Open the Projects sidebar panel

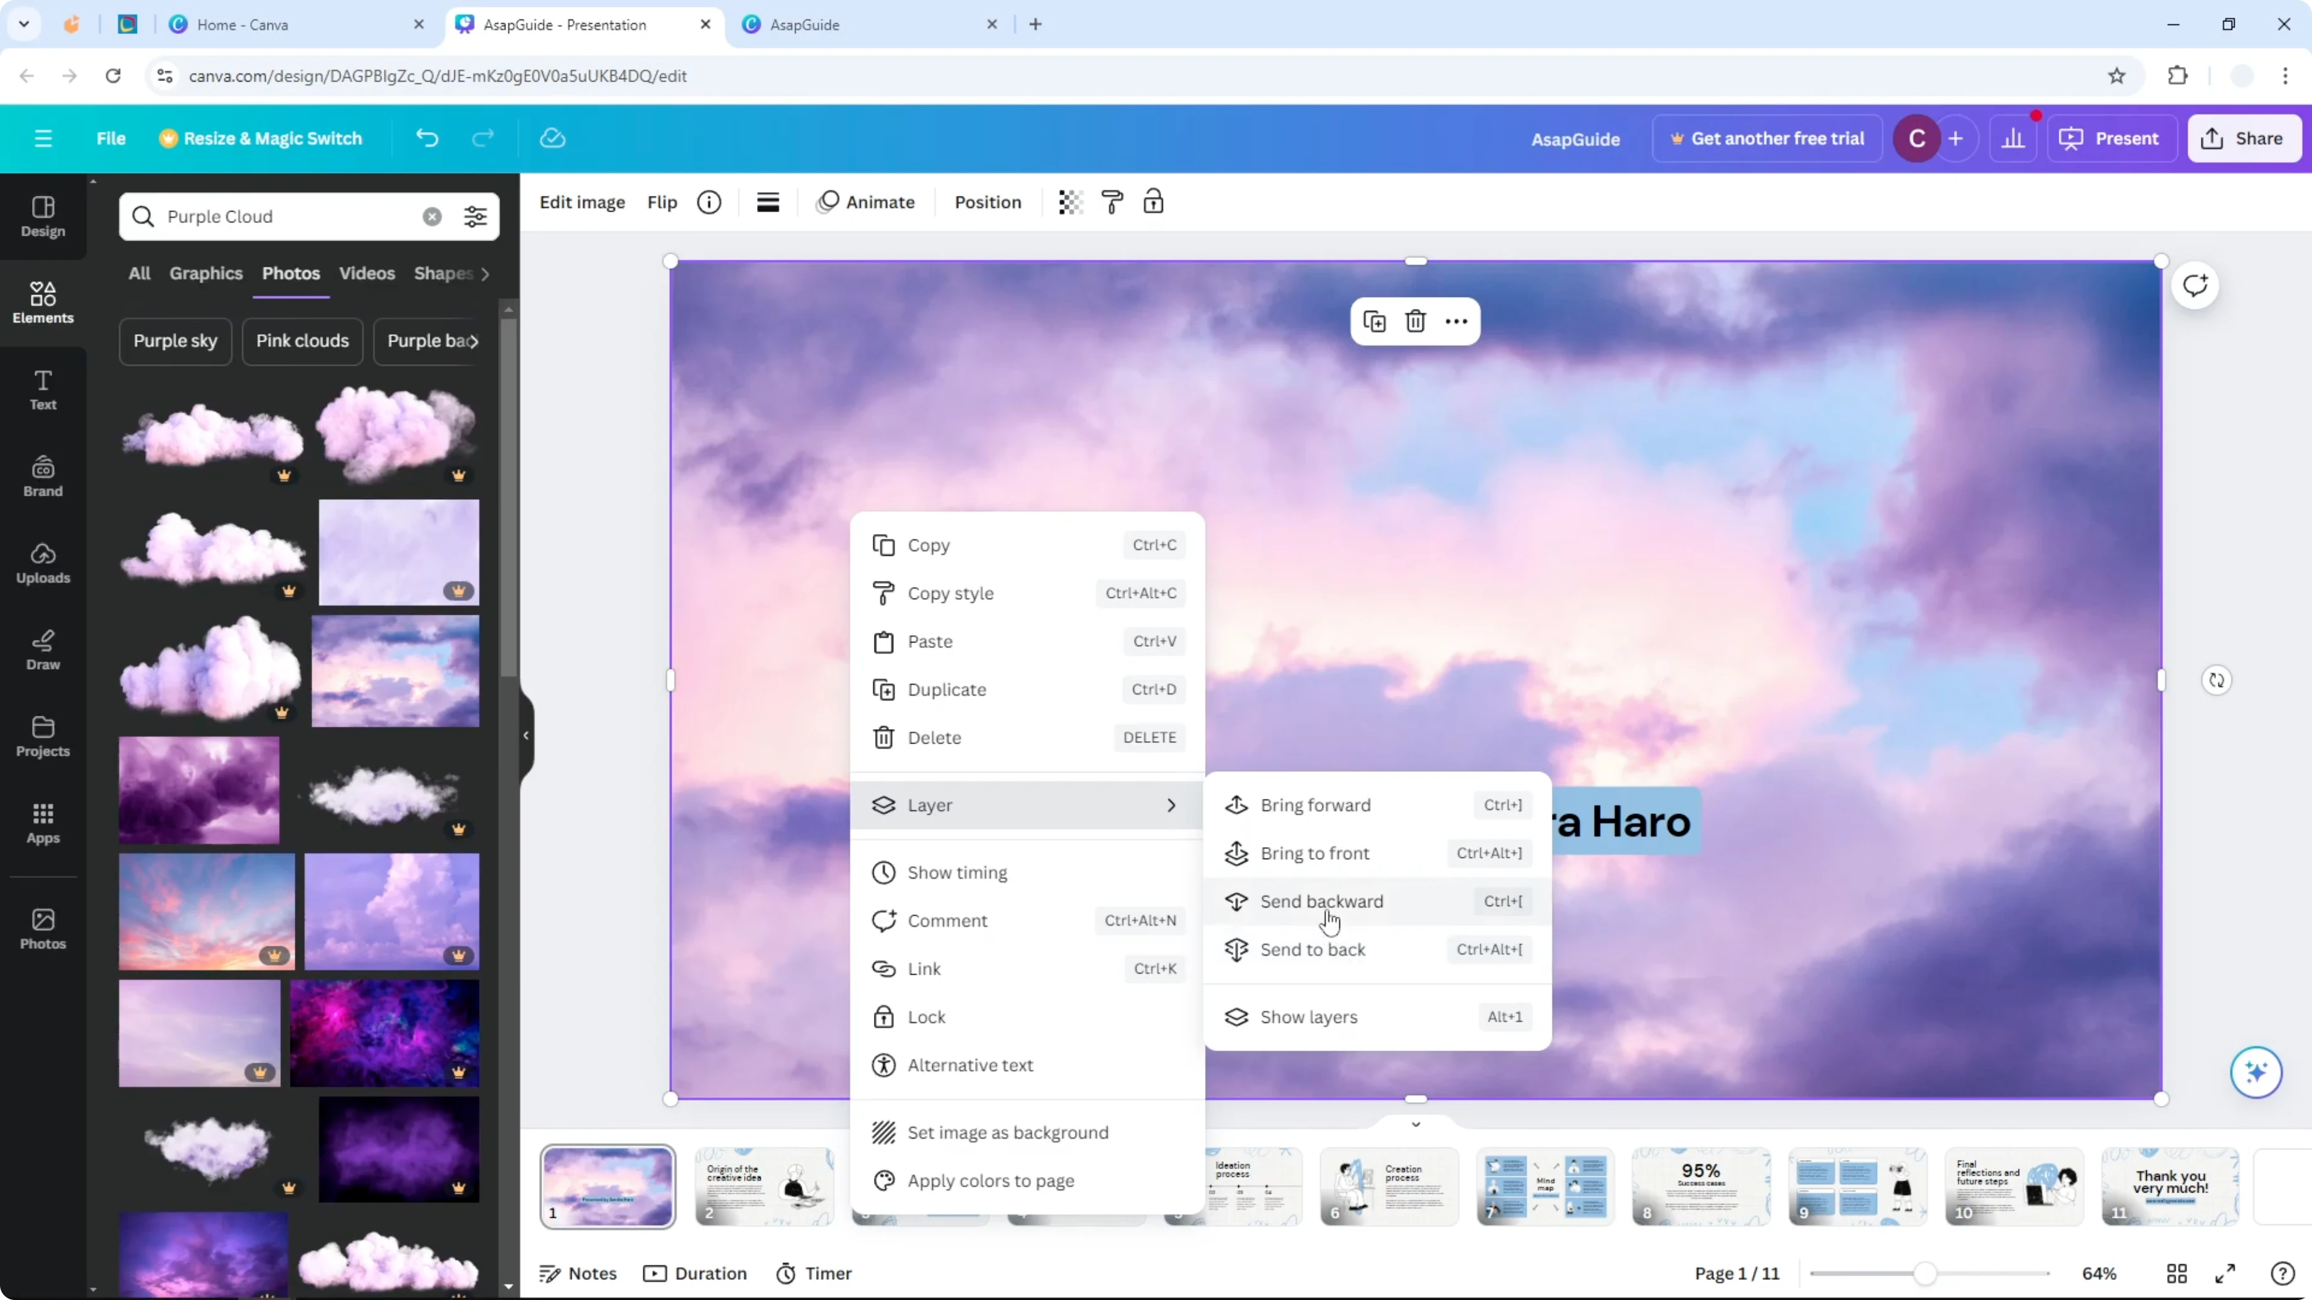click(43, 737)
